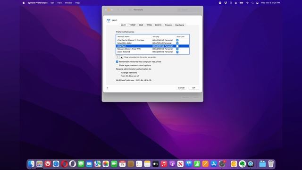
Task: Launch Apple TV from the Dock
Action: tap(155, 164)
